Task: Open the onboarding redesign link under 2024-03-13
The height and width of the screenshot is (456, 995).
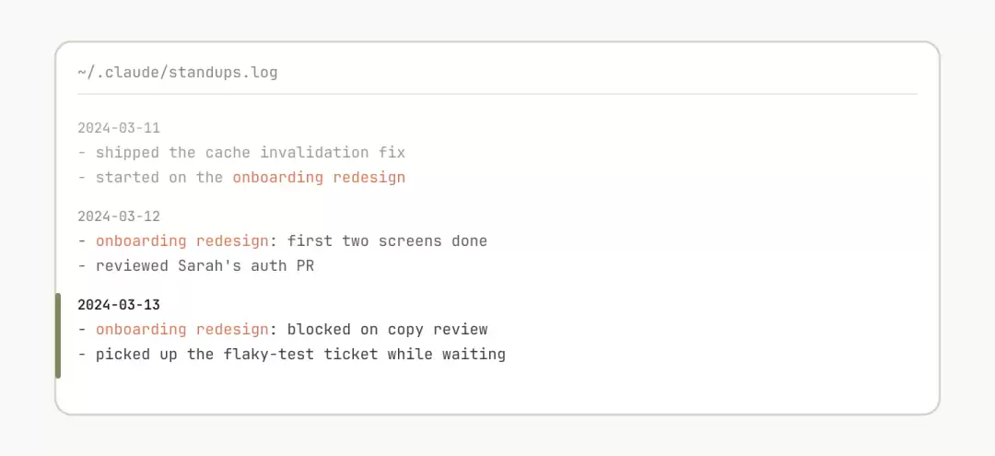Action: click(x=182, y=330)
